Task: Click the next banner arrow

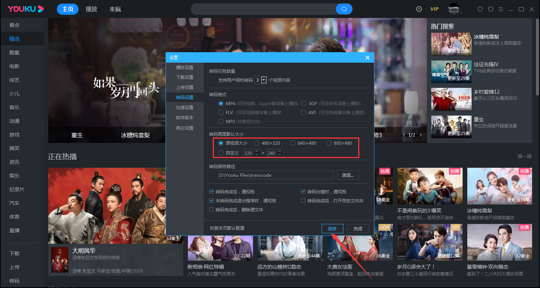Action: point(420,135)
